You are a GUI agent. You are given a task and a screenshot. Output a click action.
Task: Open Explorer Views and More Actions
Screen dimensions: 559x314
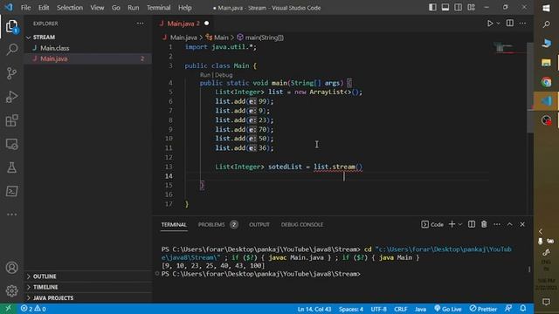(x=140, y=24)
